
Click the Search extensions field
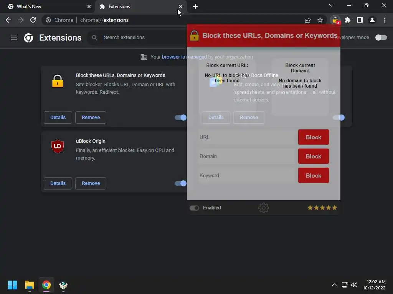pos(144,38)
